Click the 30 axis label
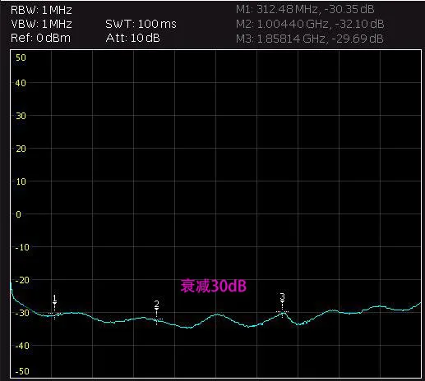Image resolution: width=425 pixels, height=381 pixels. tap(21, 116)
